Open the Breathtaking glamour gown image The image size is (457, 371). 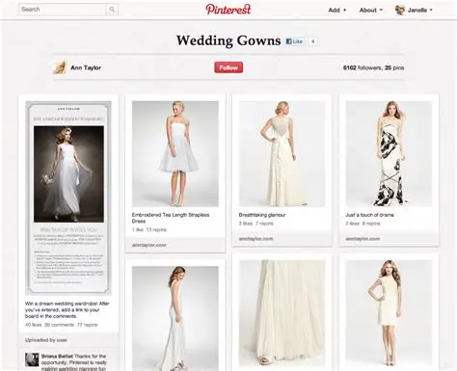(x=282, y=154)
